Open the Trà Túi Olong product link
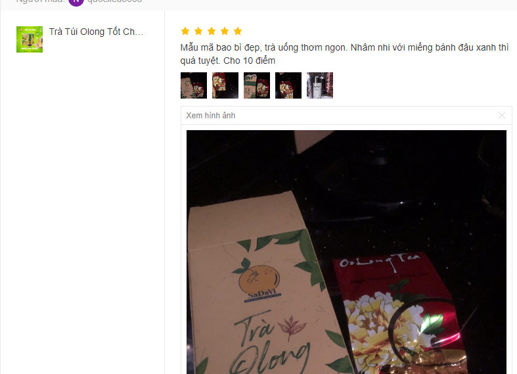 96,32
